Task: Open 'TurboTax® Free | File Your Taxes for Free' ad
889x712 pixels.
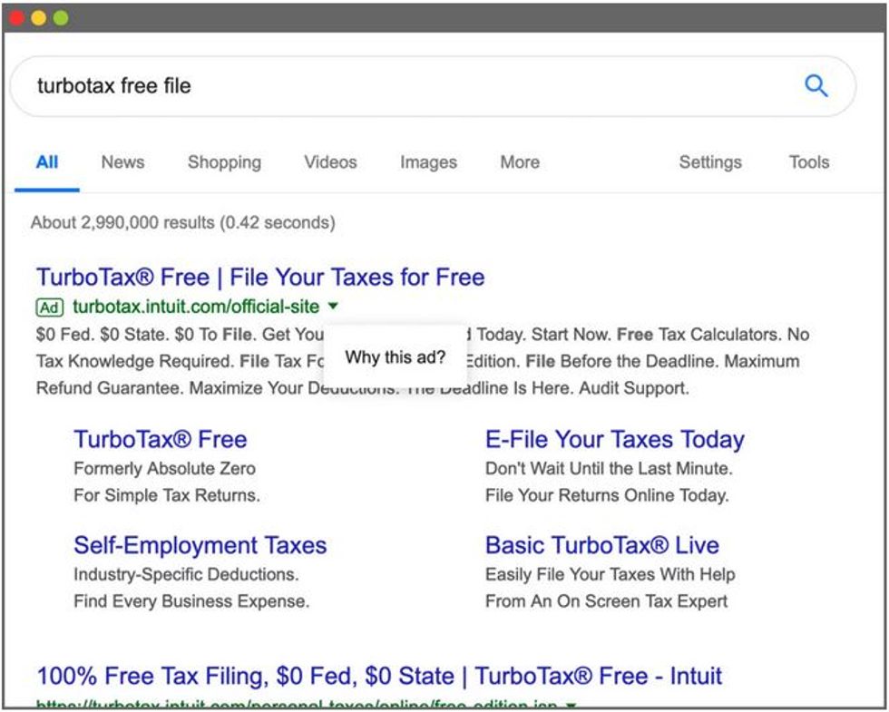Action: click(x=260, y=277)
